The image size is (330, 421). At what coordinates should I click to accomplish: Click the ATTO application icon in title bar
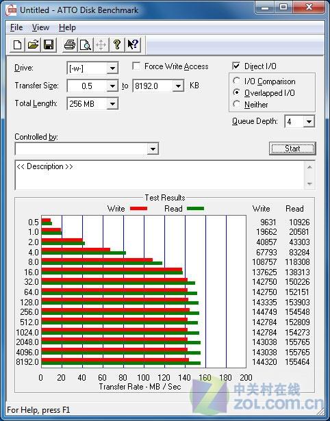(x=11, y=10)
